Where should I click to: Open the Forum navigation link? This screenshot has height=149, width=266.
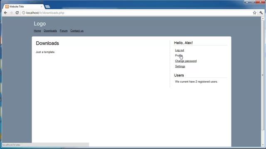pyautogui.click(x=64, y=31)
